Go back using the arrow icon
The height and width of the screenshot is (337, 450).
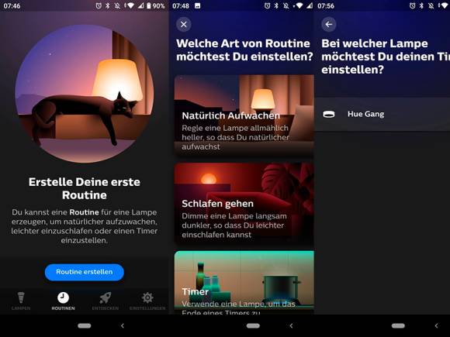tap(329, 24)
